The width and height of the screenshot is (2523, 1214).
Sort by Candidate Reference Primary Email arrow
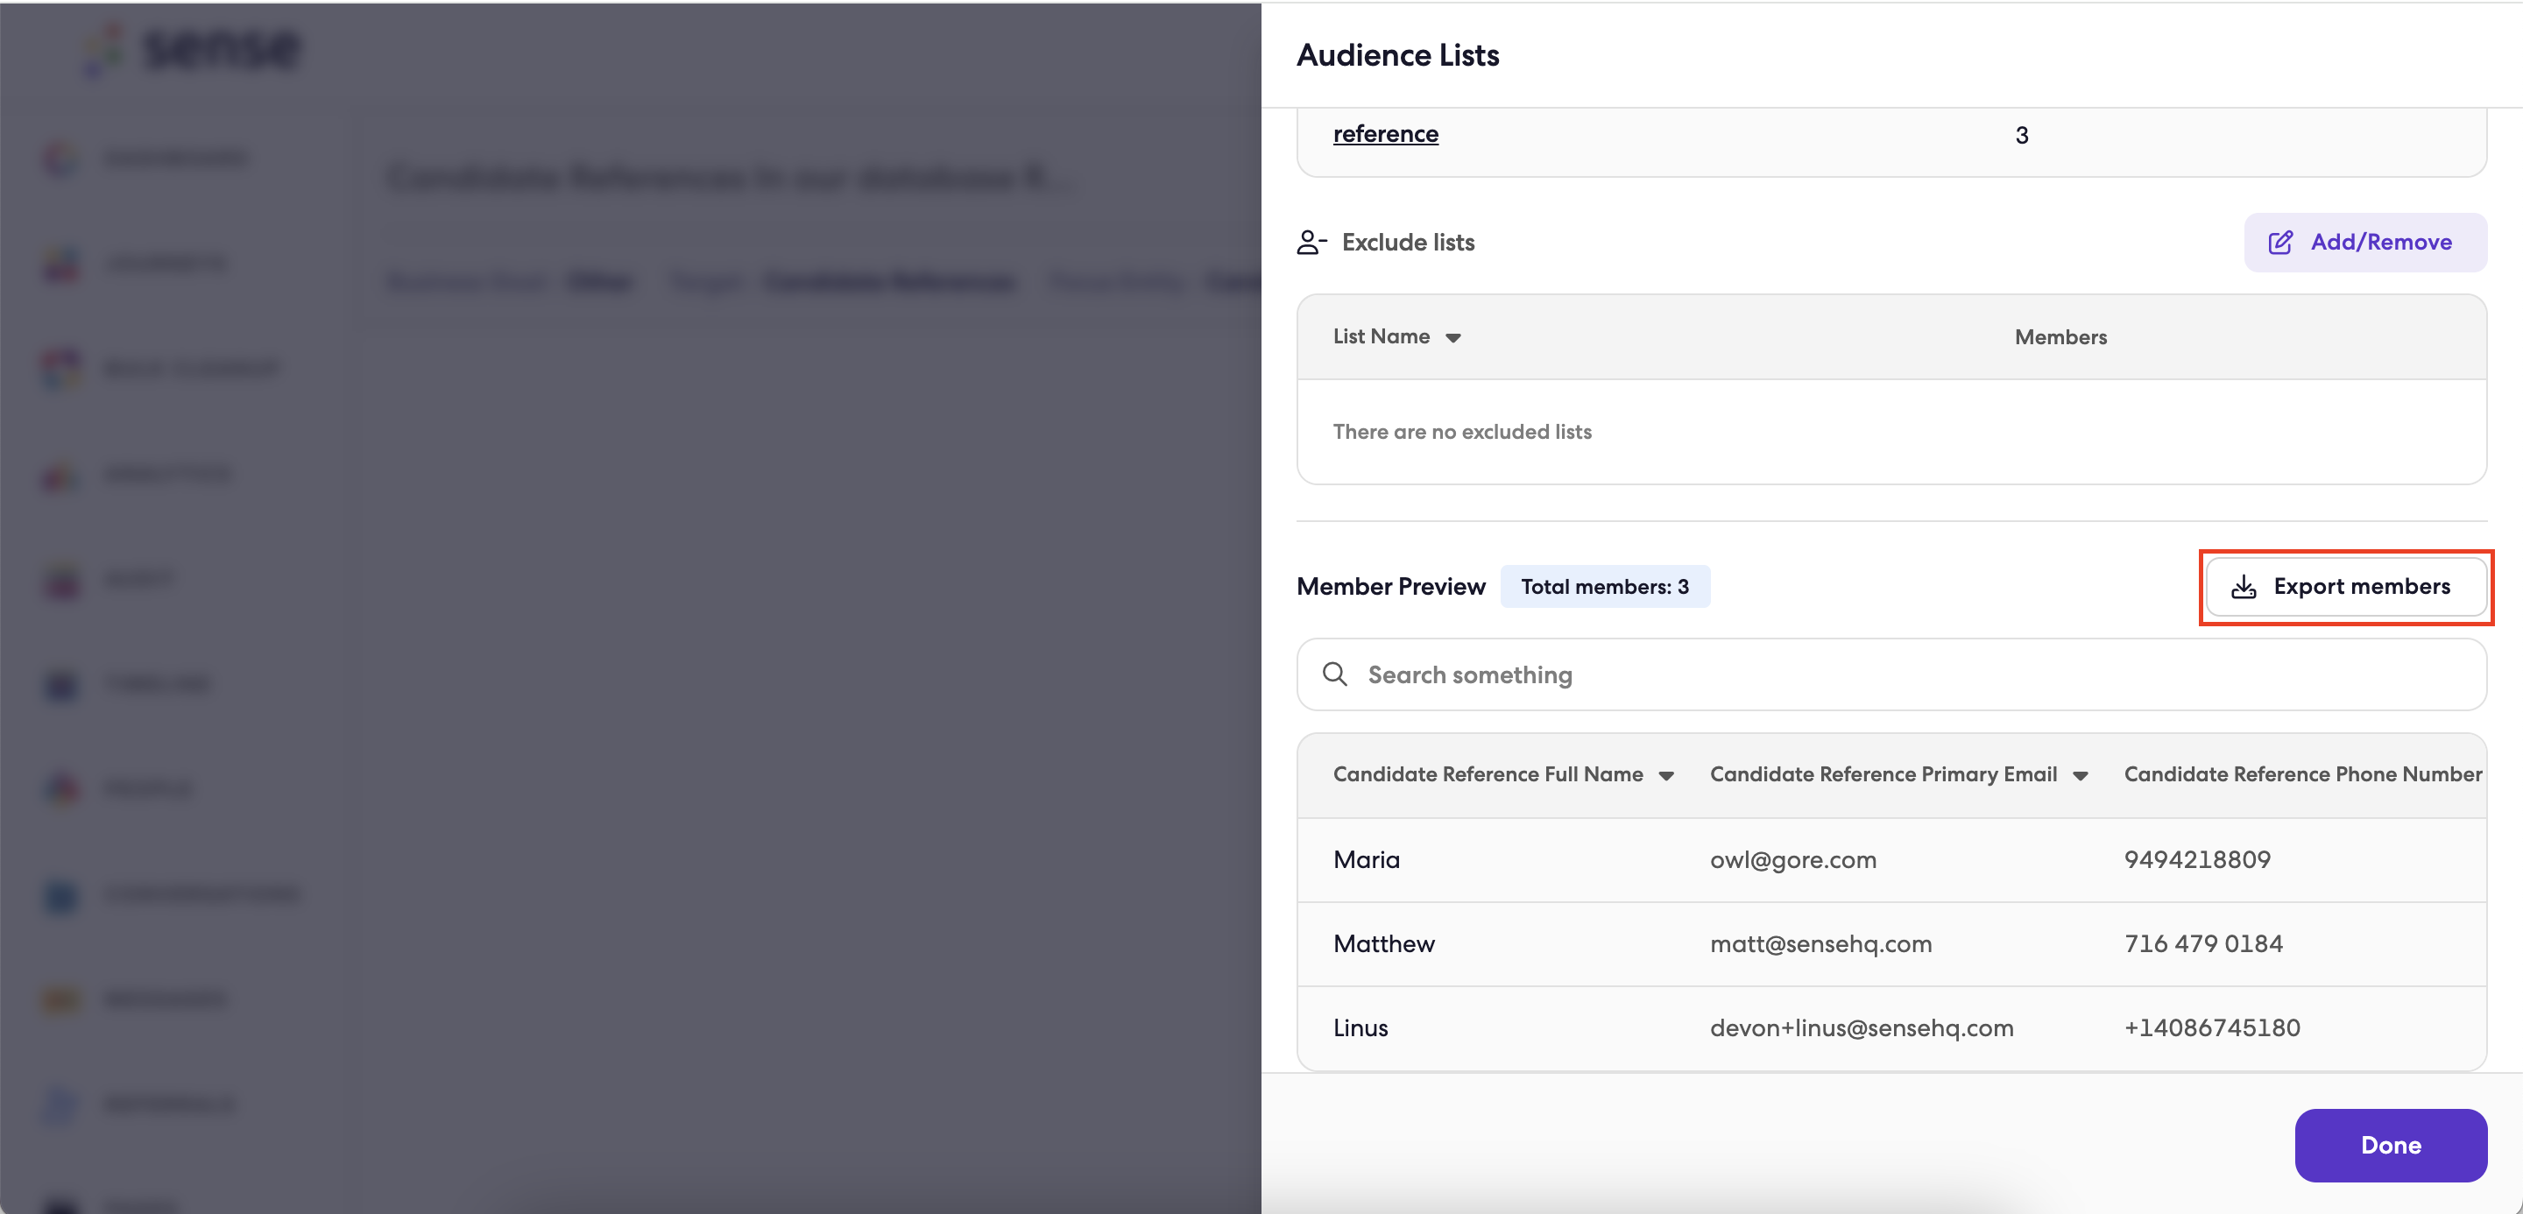pyautogui.click(x=2081, y=775)
